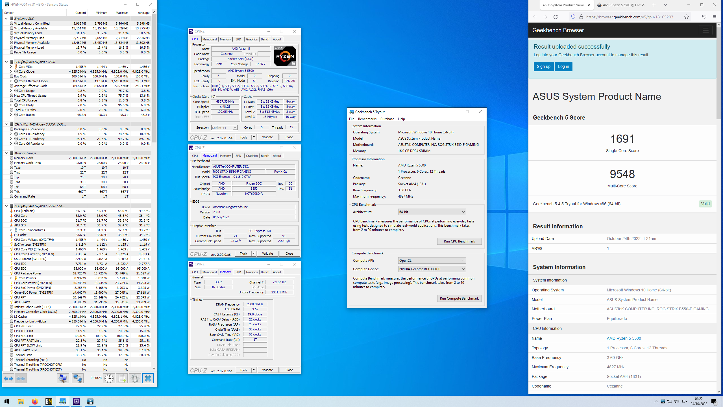Screen dimensions: 723x407
Task: Click Geekbench icon on the taskbar
Action: (x=62, y=401)
